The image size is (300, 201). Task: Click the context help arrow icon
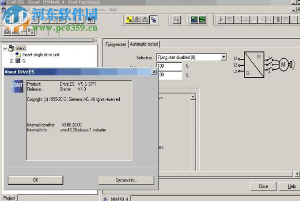[90, 19]
